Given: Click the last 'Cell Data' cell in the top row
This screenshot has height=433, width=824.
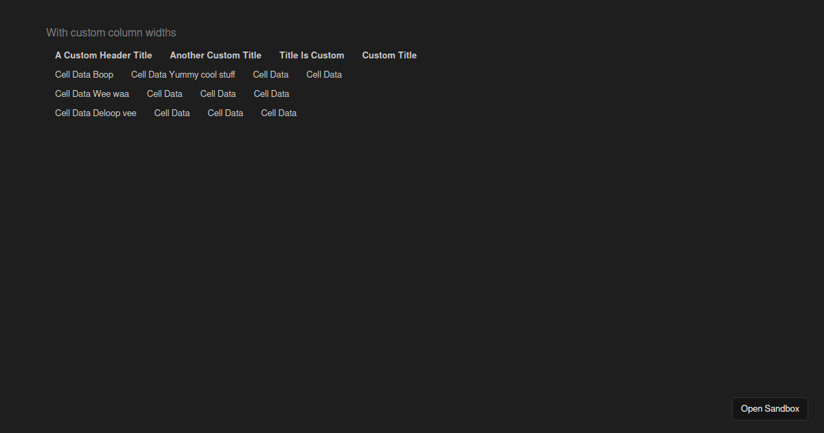Looking at the screenshot, I should tap(323, 74).
